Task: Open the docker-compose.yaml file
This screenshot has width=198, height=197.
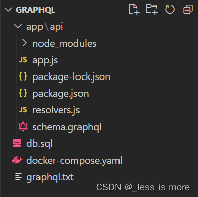Action: (74, 161)
